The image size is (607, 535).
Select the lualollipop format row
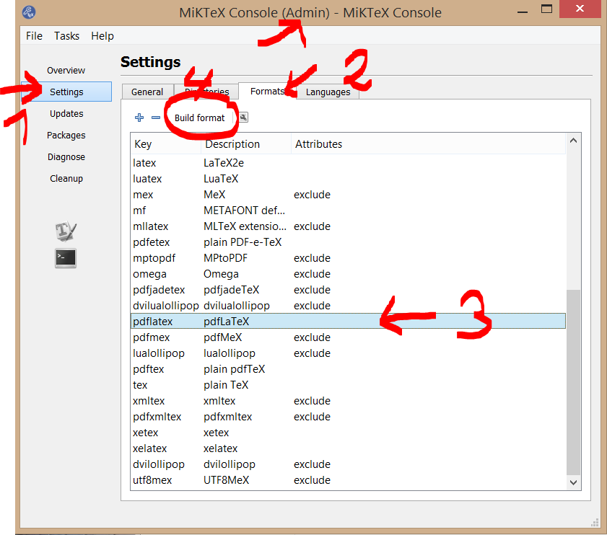348,353
